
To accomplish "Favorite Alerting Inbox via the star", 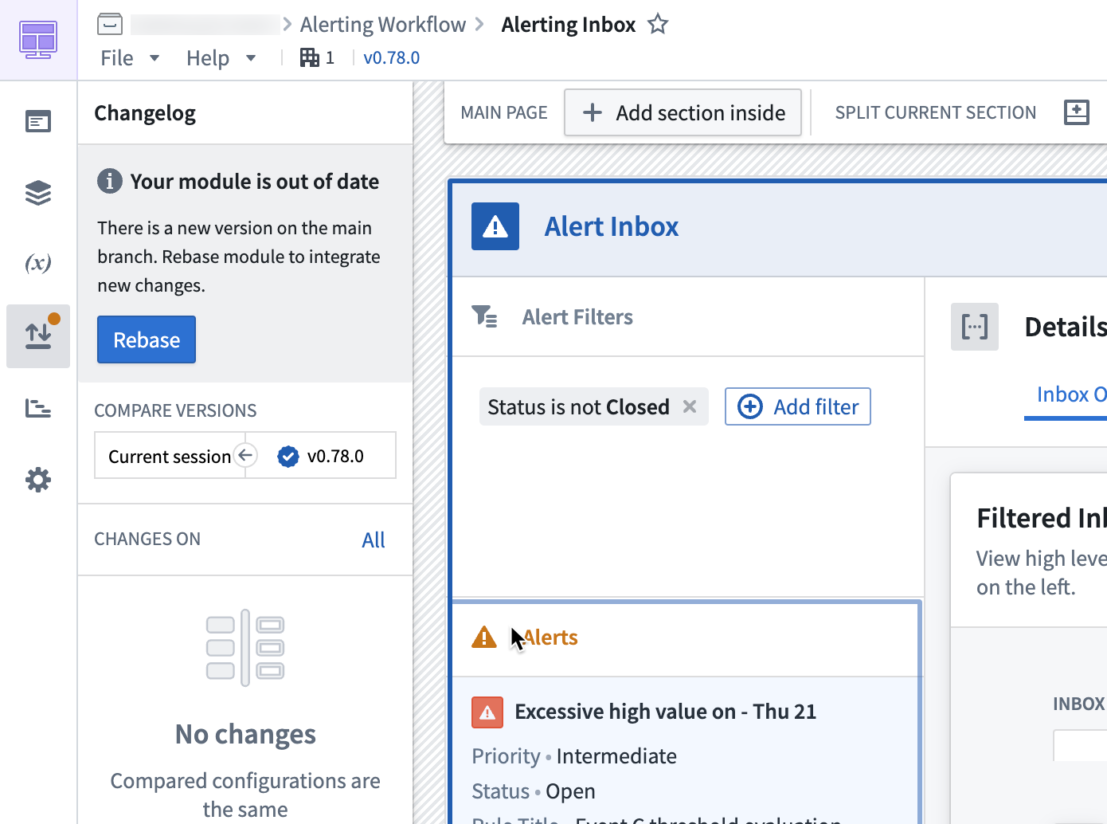I will (x=657, y=24).
